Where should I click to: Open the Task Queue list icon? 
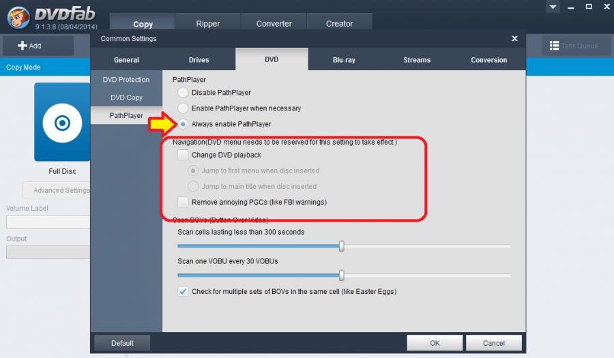pyautogui.click(x=554, y=46)
